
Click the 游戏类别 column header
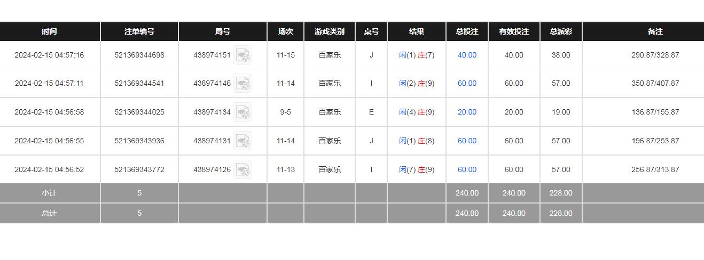click(x=330, y=31)
